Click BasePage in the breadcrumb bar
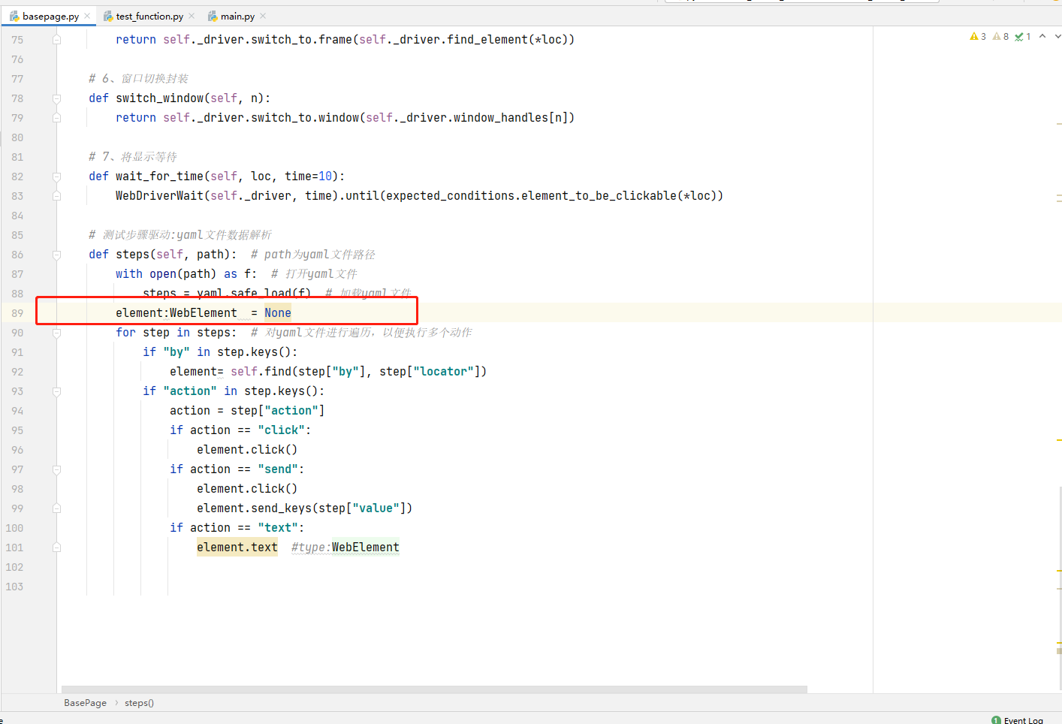 [85, 703]
